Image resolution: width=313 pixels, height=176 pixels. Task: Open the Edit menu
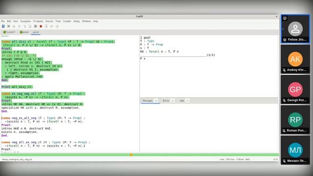[x=9, y=21]
